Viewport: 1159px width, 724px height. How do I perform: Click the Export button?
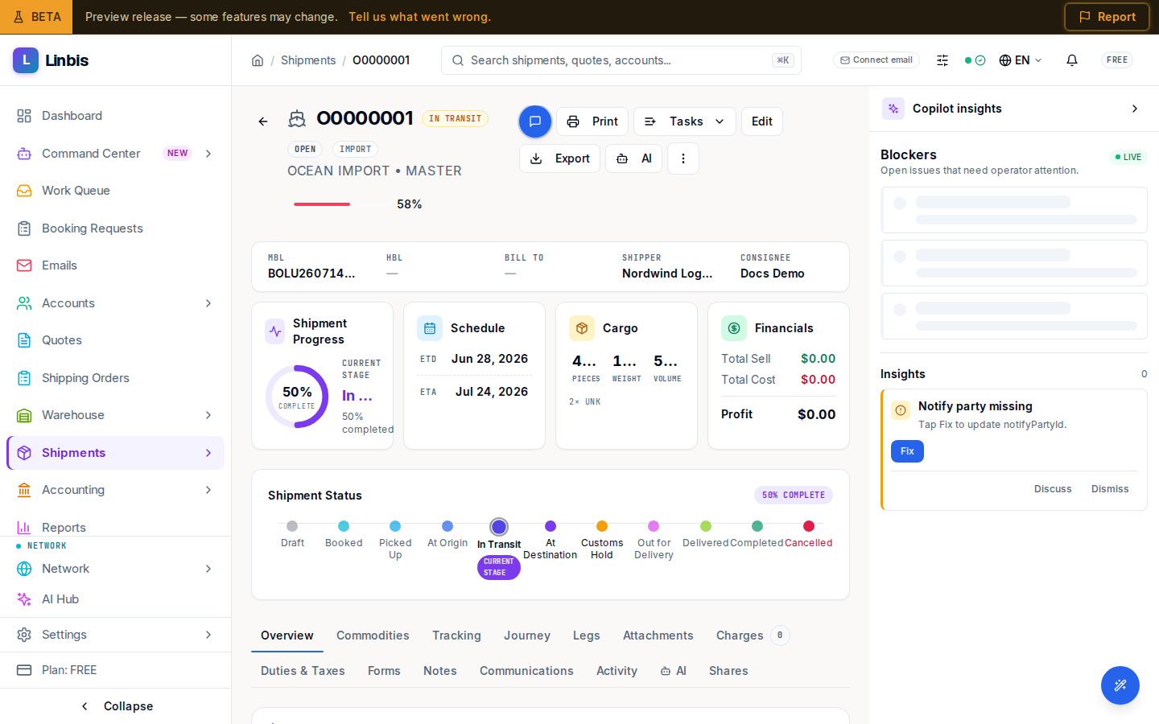559,158
